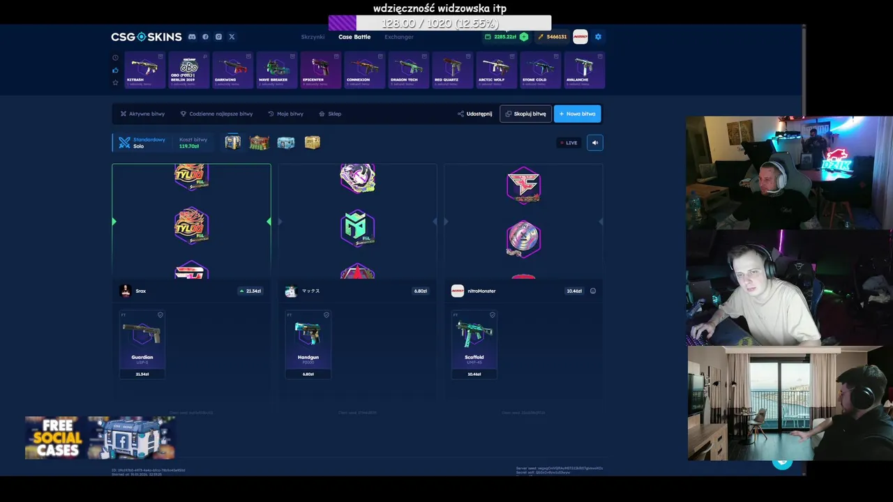Open the CONNEXION drop card
The height and width of the screenshot is (502, 893).
tap(364, 70)
